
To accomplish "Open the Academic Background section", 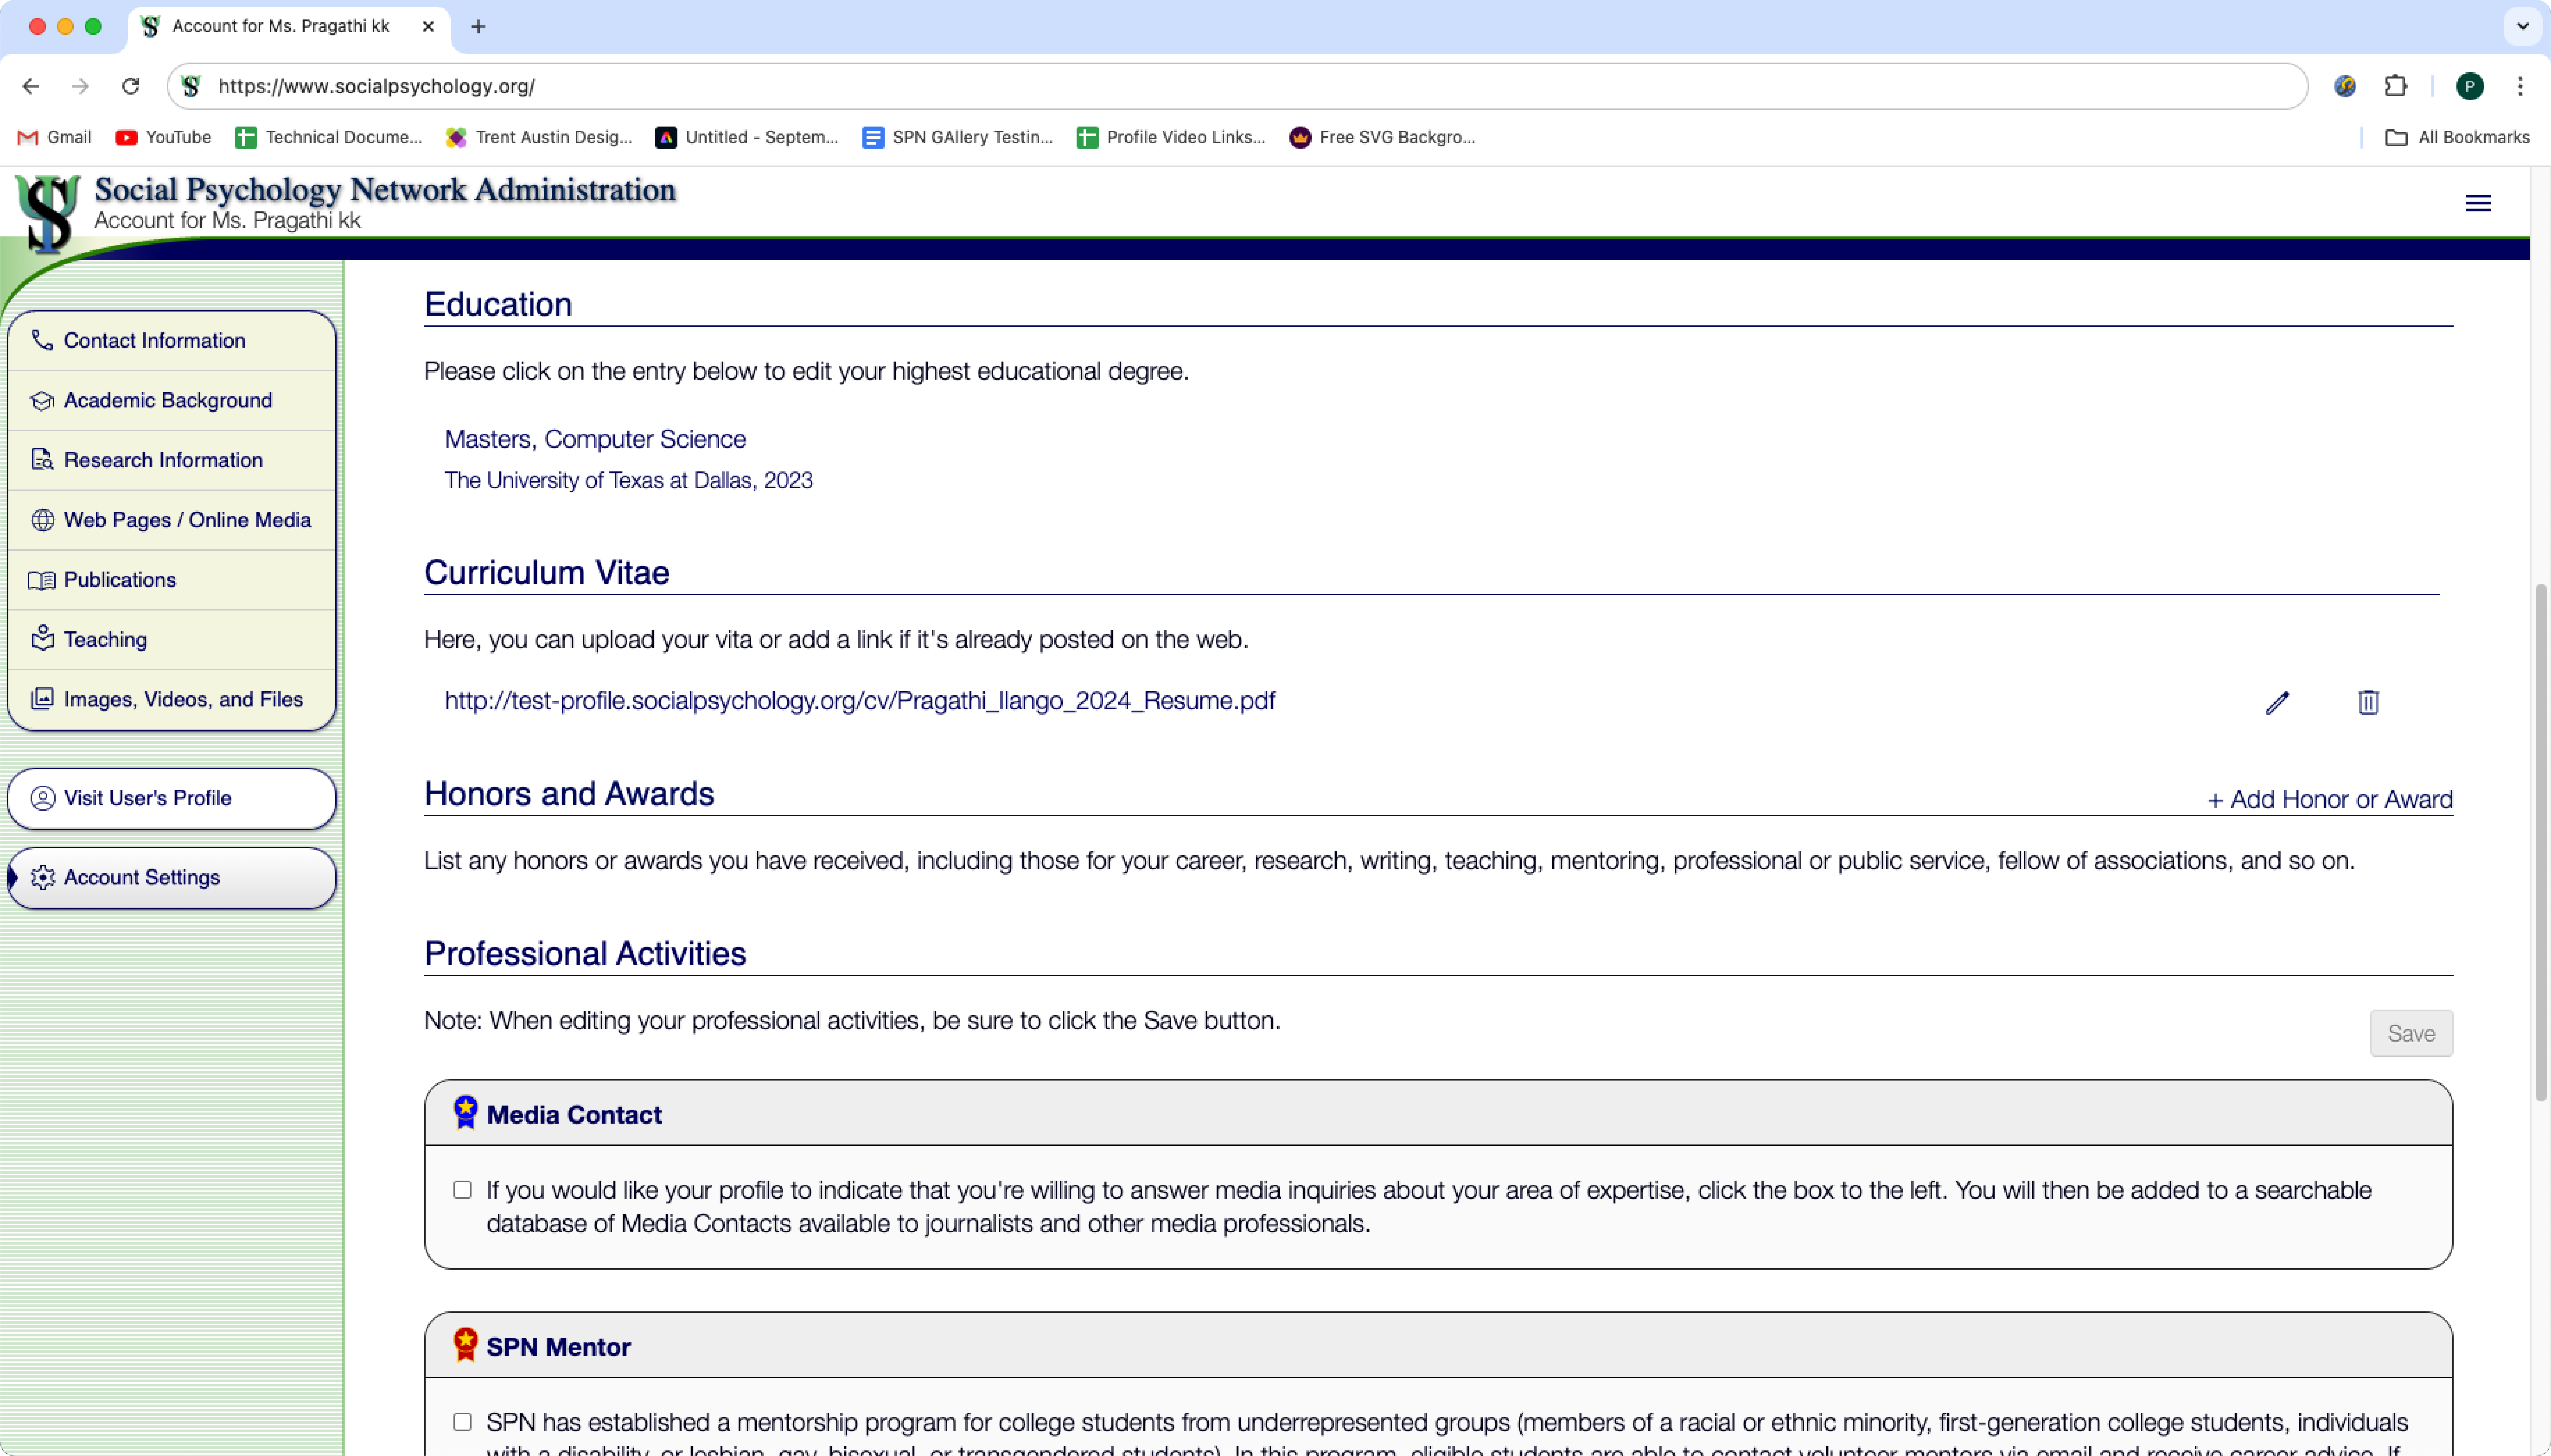I will click(x=172, y=400).
